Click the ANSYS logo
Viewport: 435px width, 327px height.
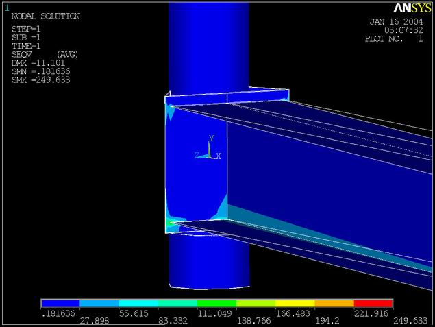pyautogui.click(x=412, y=8)
